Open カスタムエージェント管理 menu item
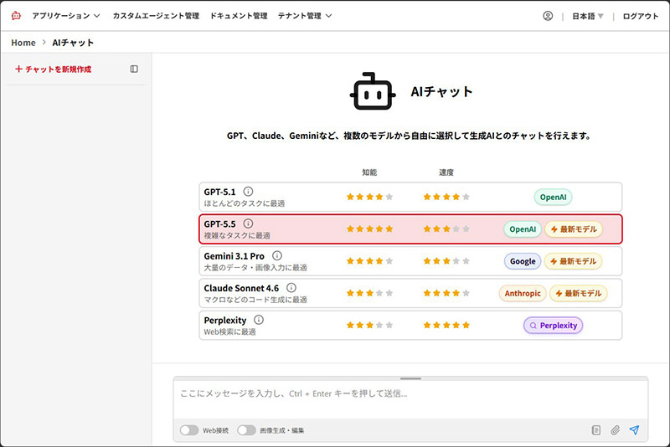Screen dimensions: 670x447 (156, 16)
